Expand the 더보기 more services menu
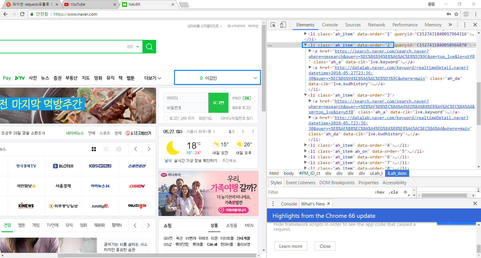 pos(153,78)
